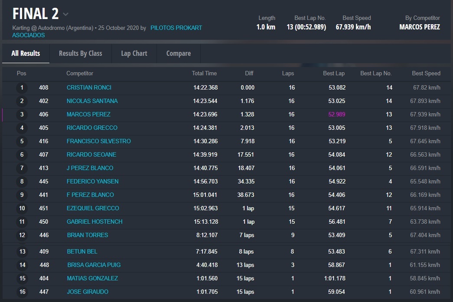The image size is (453, 302).
Task: Open the Lap Chart tab
Action: [x=134, y=53]
